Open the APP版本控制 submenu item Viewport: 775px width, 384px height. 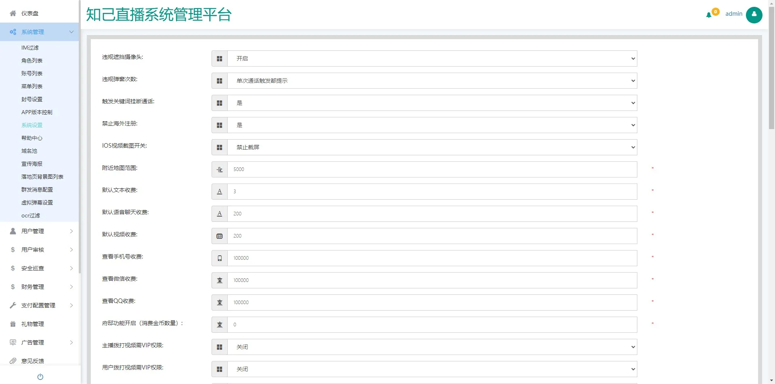37,112
